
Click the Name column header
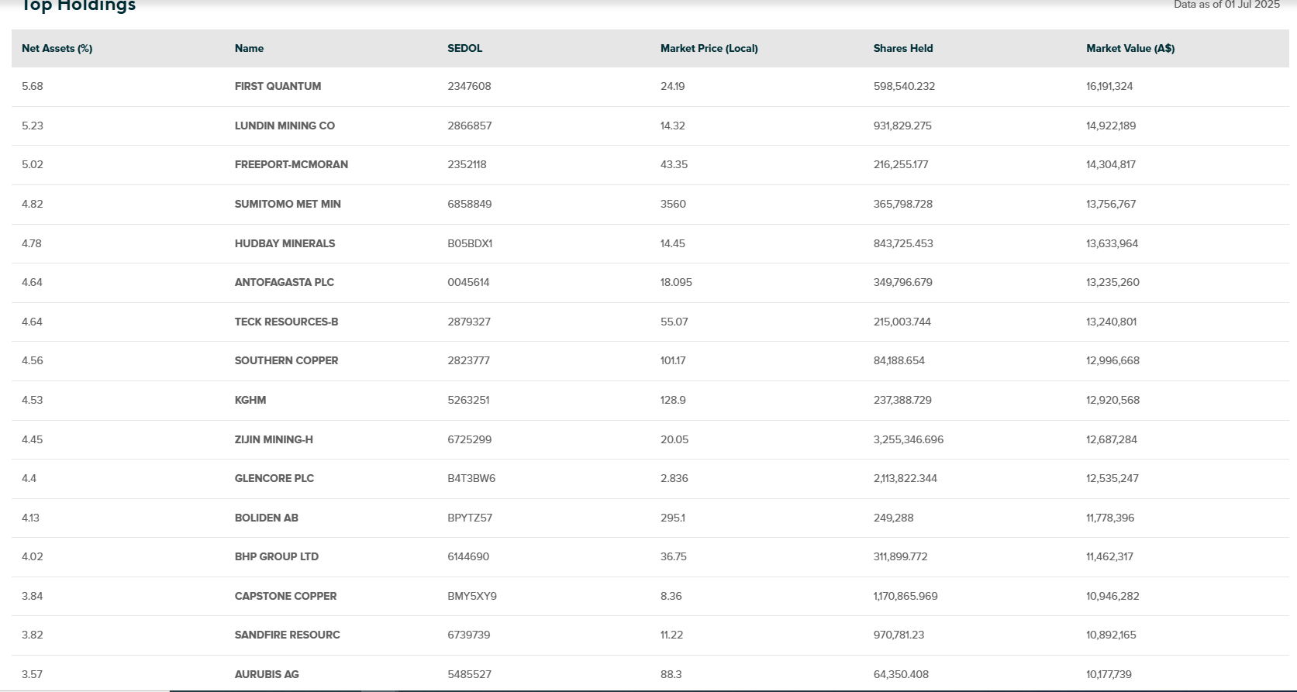pos(249,48)
